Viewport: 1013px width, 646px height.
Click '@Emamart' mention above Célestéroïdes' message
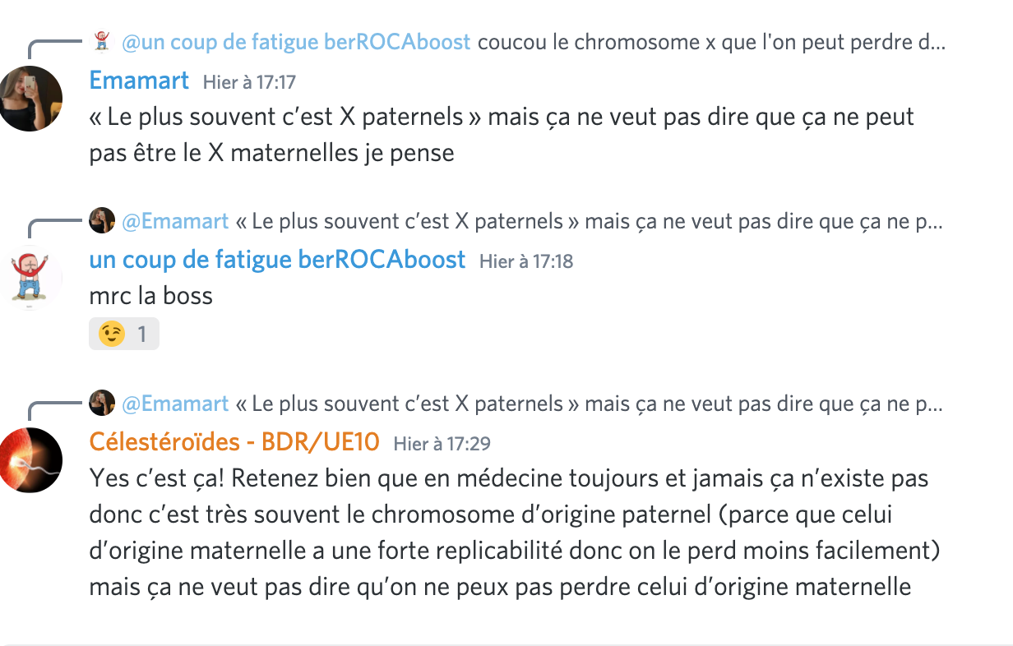coord(175,404)
